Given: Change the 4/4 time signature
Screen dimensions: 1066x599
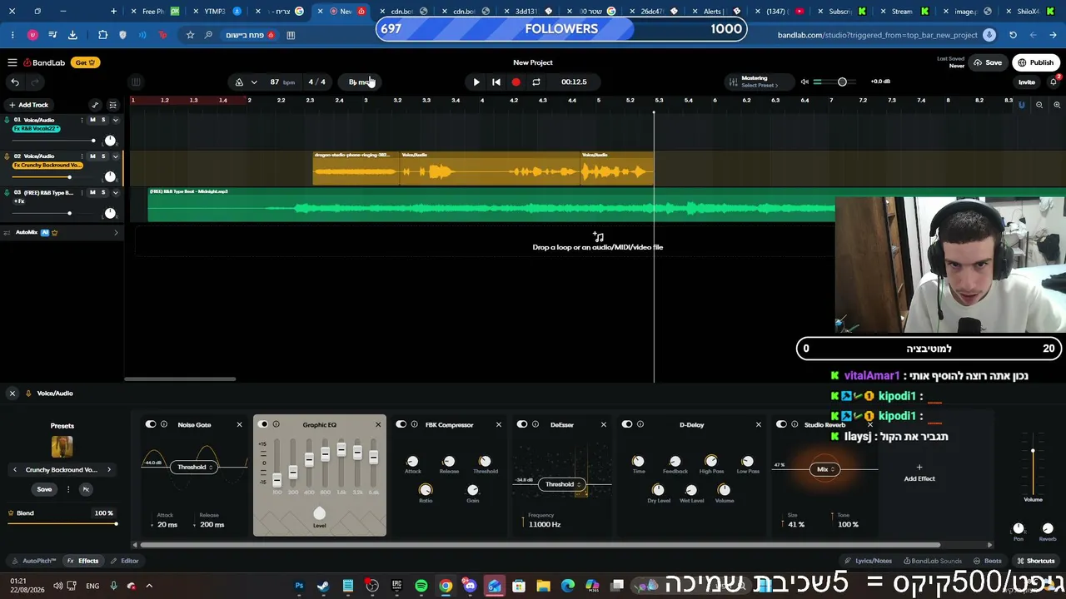Looking at the screenshot, I should [316, 82].
